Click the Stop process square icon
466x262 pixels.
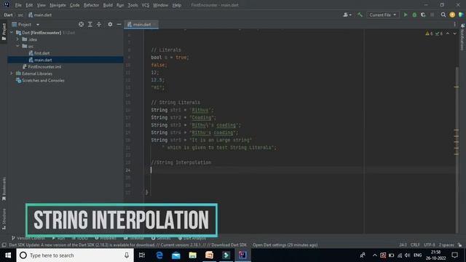[x=432, y=15]
